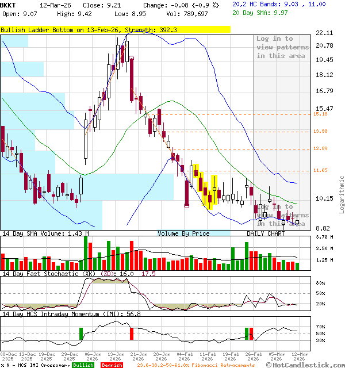Click top 'Log in to view patterns' notice

tap(282, 47)
